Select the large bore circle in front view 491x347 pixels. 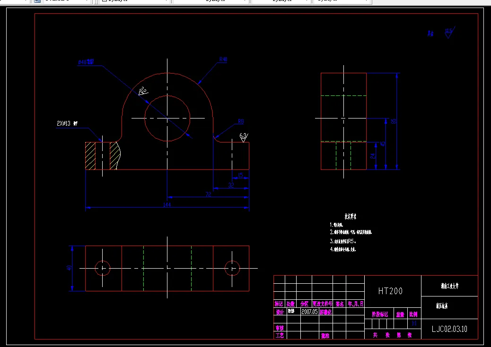[167, 118]
